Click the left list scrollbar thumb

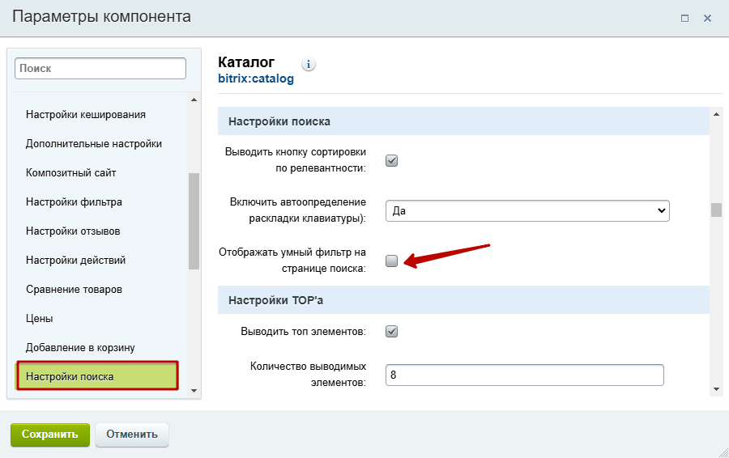point(194,222)
